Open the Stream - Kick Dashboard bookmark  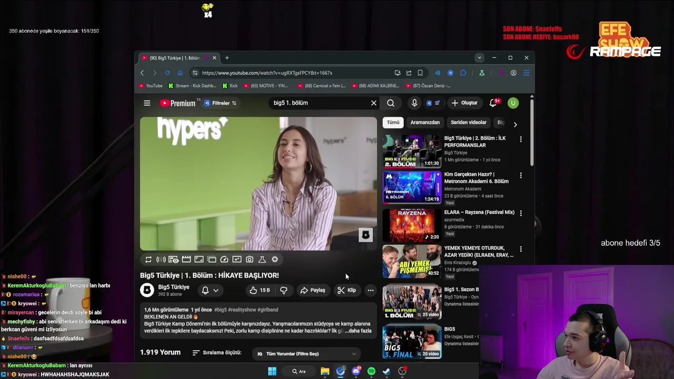pyautogui.click(x=192, y=86)
